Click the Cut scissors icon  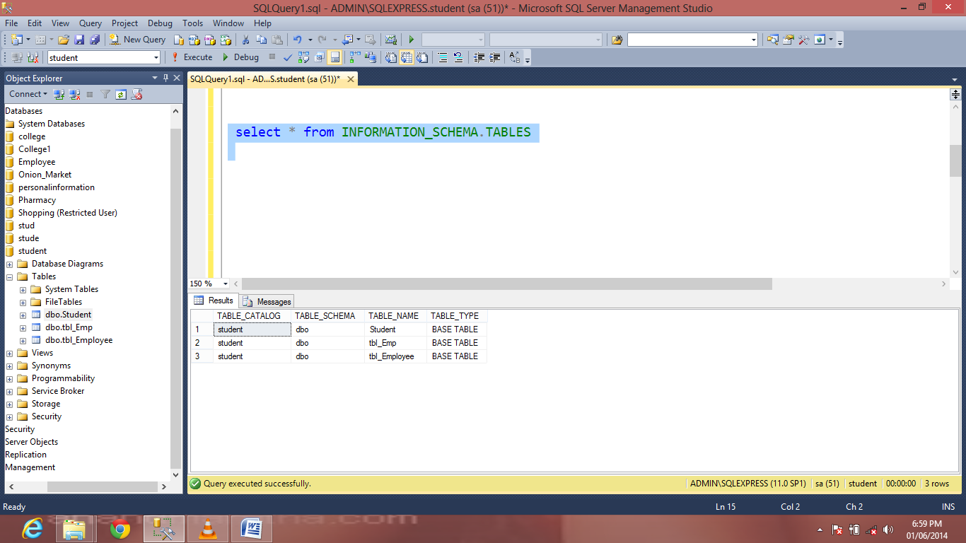[x=245, y=40]
